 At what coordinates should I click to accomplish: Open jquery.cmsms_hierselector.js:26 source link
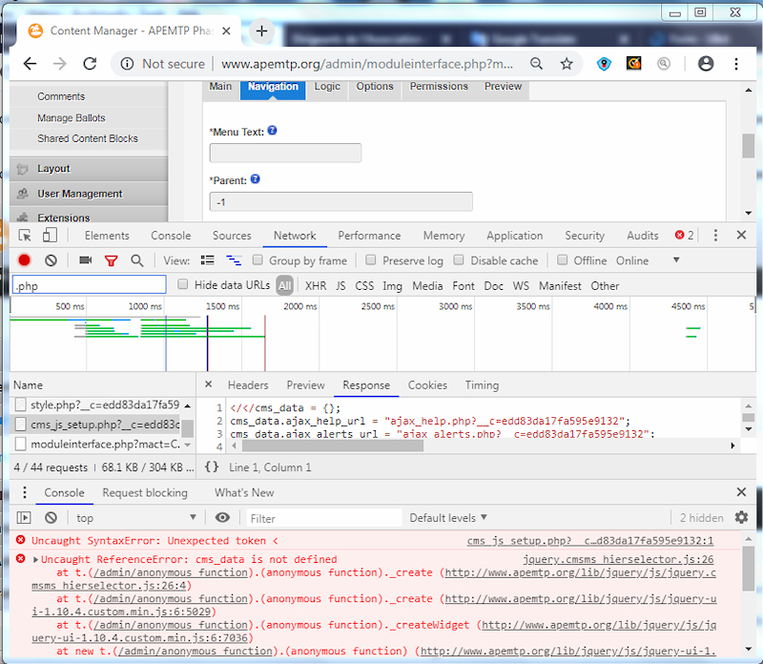pyautogui.click(x=617, y=559)
